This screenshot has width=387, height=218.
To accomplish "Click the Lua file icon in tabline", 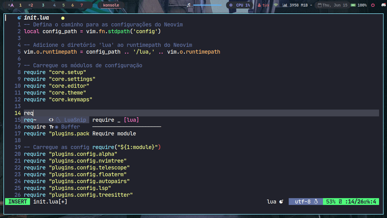I will point(19,18).
